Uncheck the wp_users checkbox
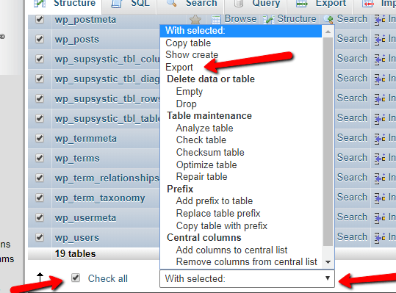The width and height of the screenshot is (396, 293). coord(40,237)
